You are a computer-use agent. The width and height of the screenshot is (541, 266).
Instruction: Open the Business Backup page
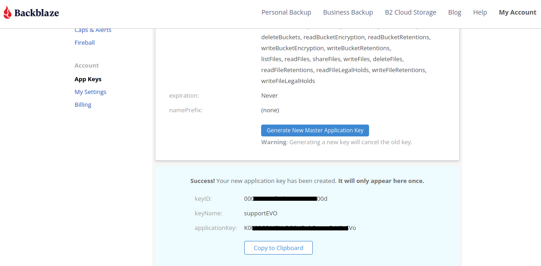point(348,12)
